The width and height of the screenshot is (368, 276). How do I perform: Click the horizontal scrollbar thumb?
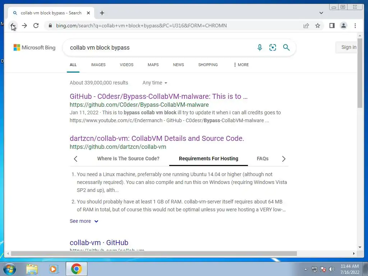154,253
